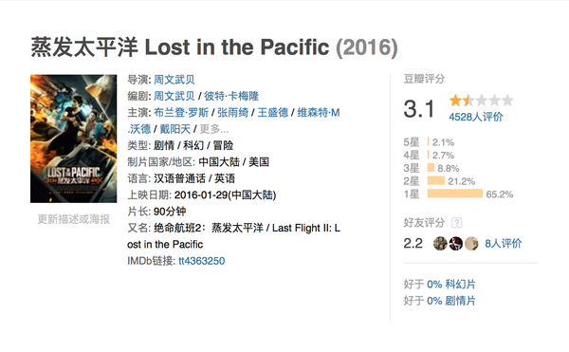View the 4528人评价 ratings list
The width and height of the screenshot is (569, 352).
476,117
